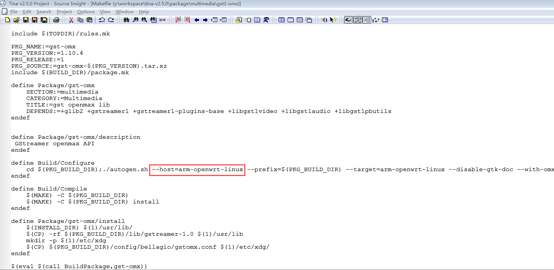Viewport: 554px width, 270px height.
Task: Open the Options menu
Action: (86, 12)
